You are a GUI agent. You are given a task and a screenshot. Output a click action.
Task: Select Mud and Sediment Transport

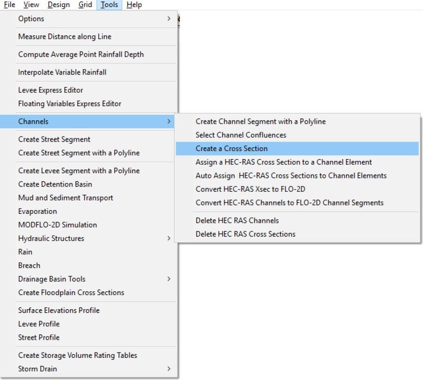(x=66, y=198)
